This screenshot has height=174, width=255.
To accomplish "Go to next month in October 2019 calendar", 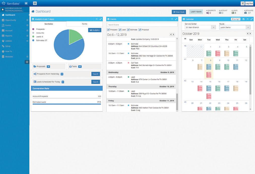I will pos(250,34).
